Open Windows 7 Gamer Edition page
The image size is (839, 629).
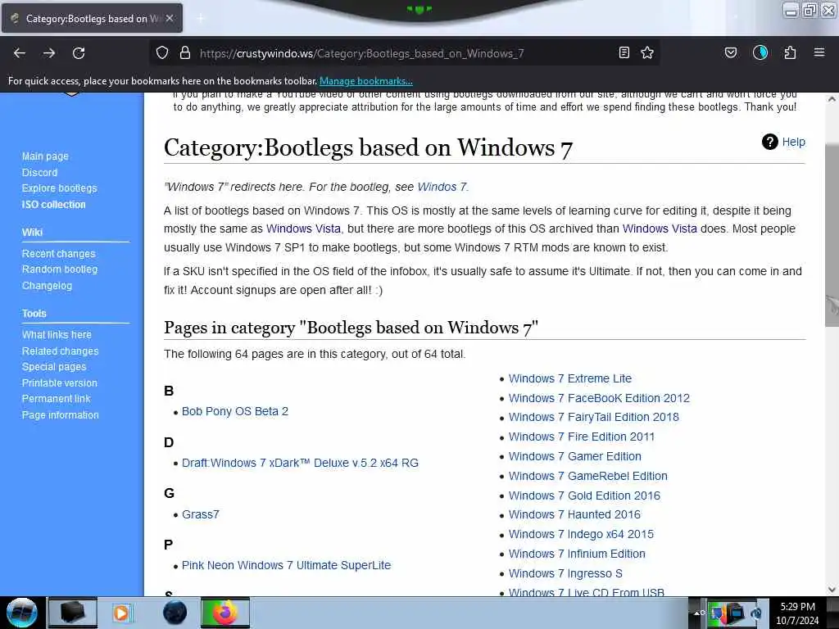[x=574, y=456]
